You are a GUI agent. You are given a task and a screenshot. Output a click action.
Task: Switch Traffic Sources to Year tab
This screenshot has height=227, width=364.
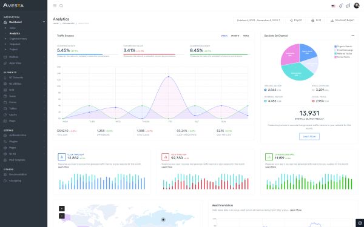click(246, 36)
